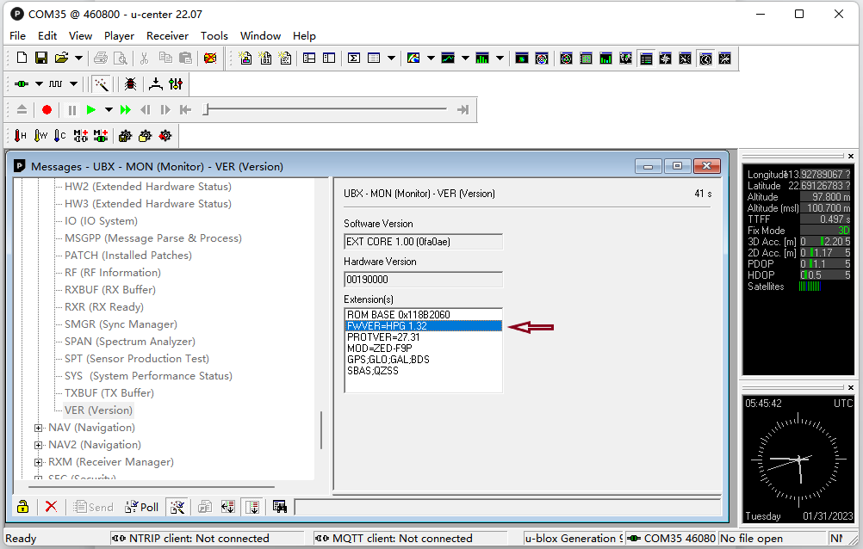Create a new file with the blank page icon
Viewport: 863px width, 549px height.
[x=22, y=58]
